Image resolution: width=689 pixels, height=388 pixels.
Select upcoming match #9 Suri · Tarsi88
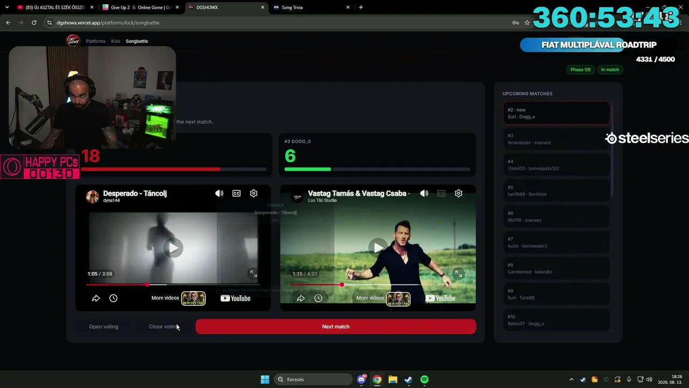pos(557,294)
